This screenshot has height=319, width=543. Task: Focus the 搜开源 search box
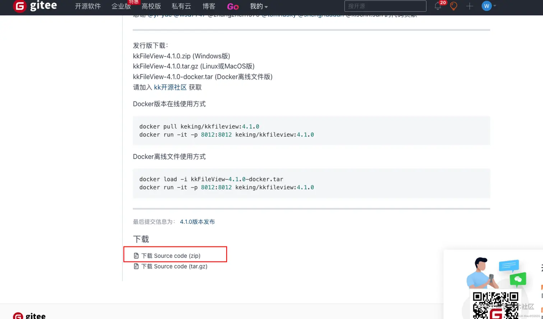tap(385, 6)
